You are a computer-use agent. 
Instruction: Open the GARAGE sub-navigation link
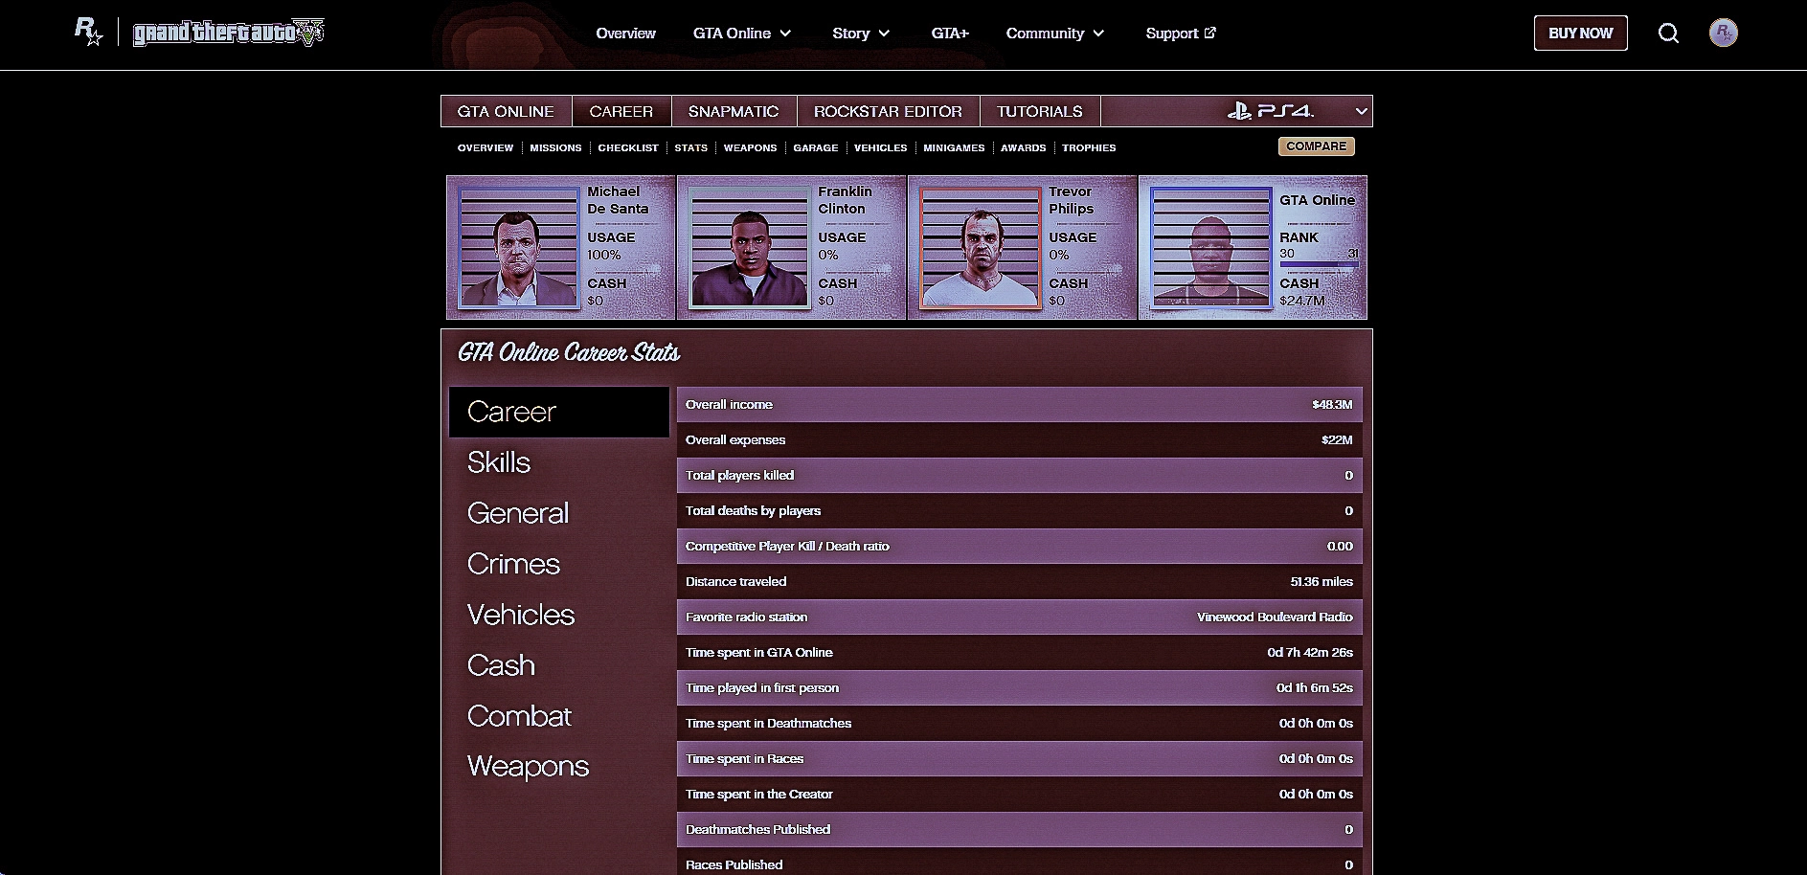coord(815,148)
